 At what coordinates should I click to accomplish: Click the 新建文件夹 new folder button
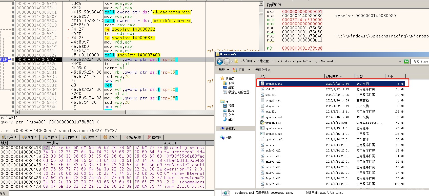pyautogui.click(x=263, y=70)
